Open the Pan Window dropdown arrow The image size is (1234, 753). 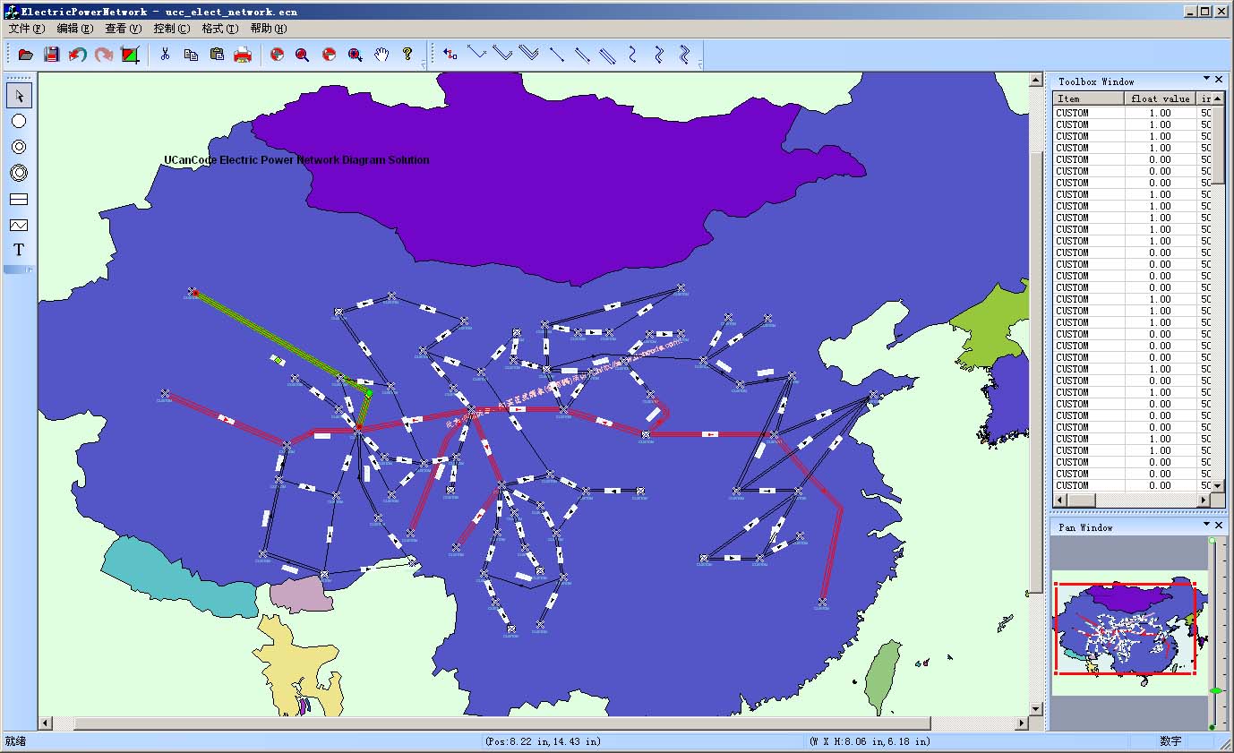[1206, 526]
